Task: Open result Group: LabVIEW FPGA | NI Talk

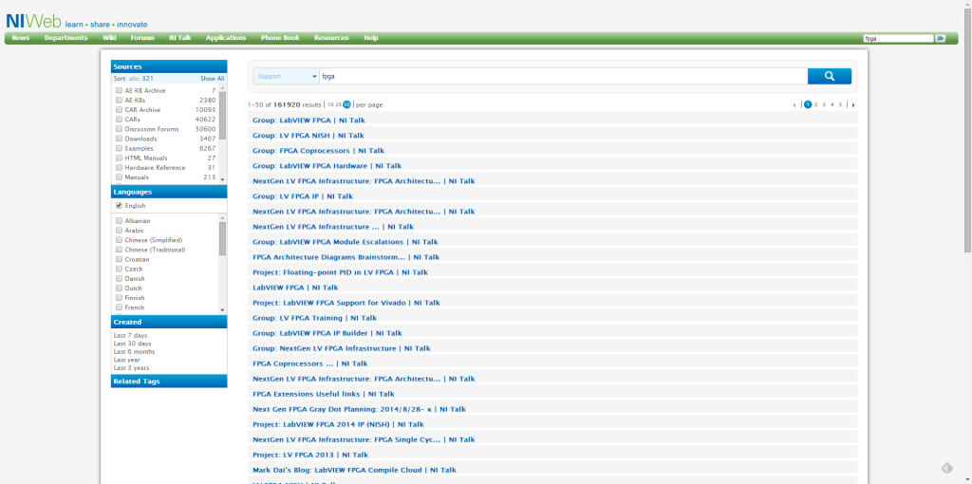Action: [x=308, y=121]
